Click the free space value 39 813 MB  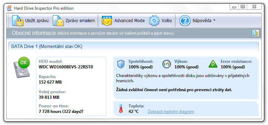point(49,97)
